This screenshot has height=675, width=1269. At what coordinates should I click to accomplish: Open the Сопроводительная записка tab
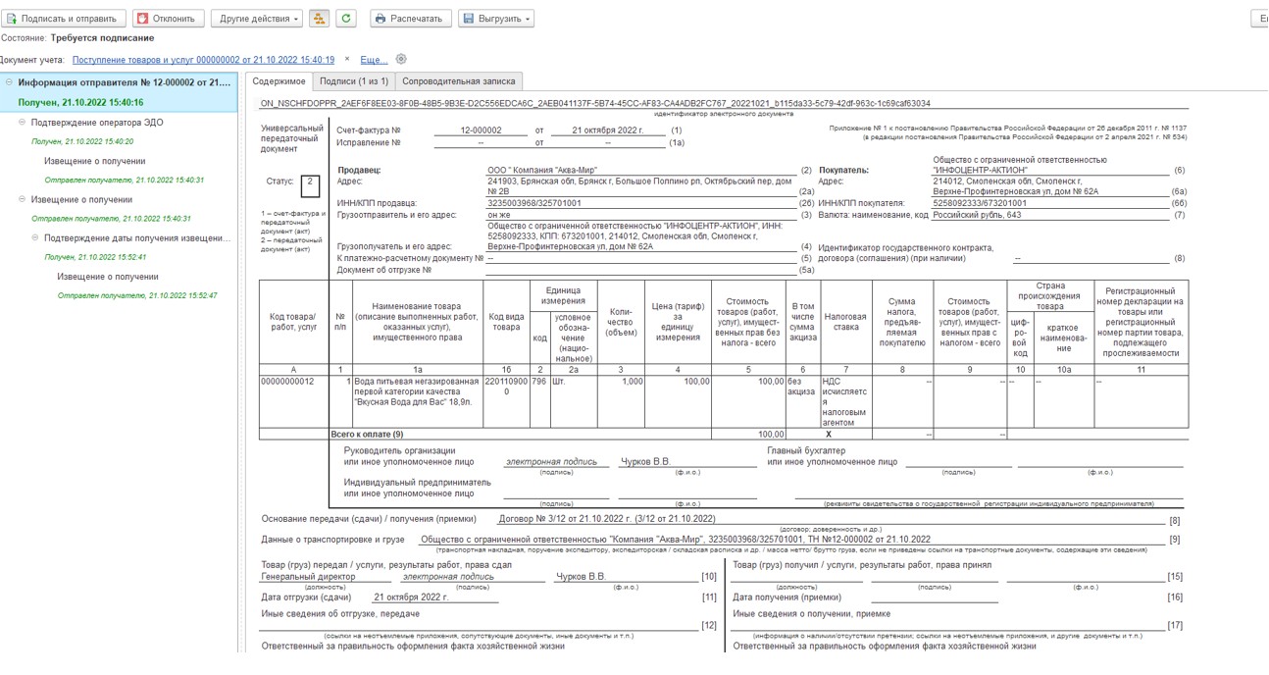coord(458,81)
